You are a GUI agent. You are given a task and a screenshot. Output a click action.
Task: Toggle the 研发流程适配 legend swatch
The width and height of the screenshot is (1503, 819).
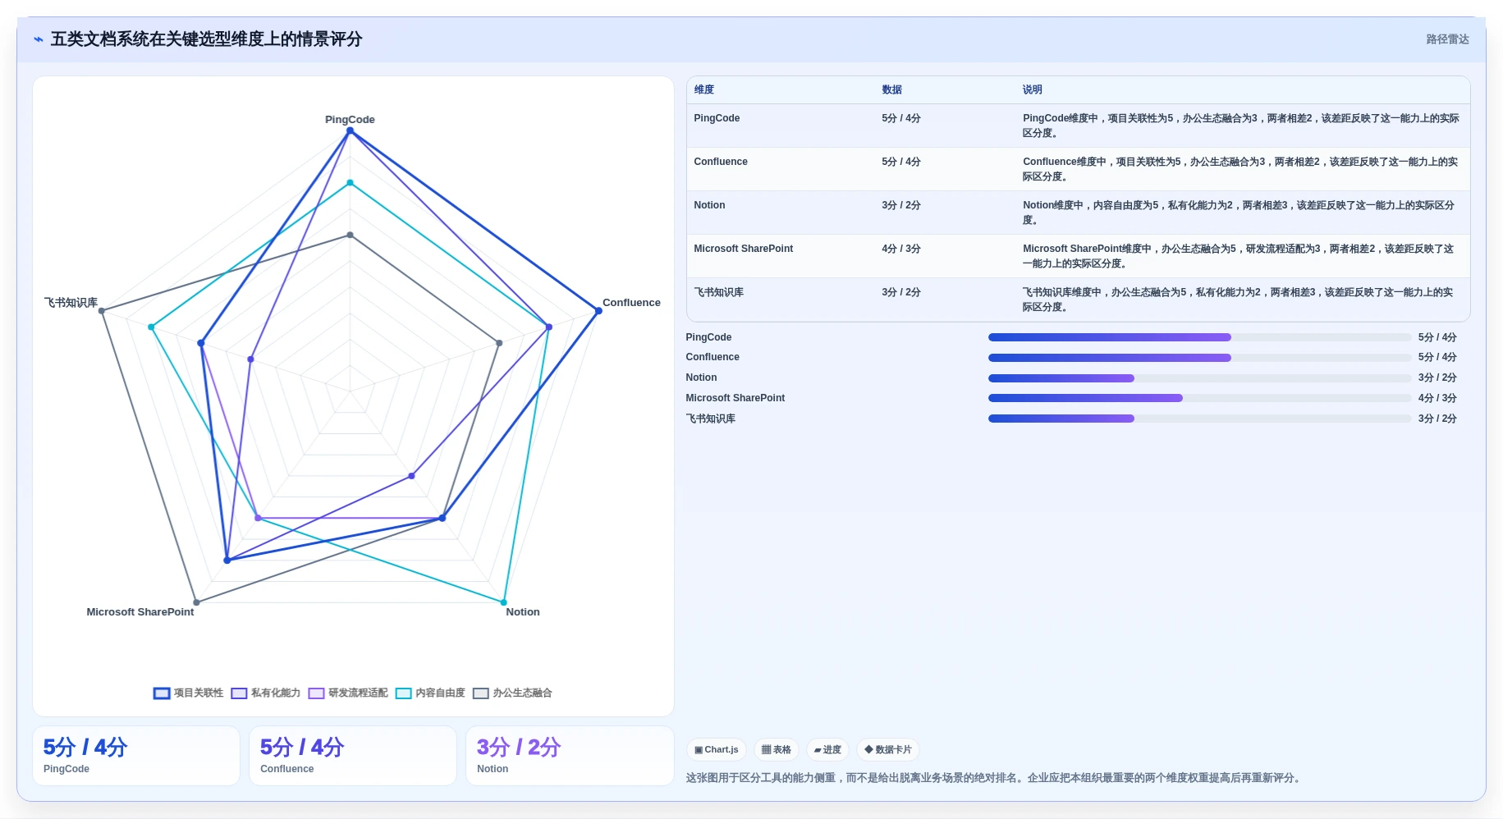[316, 693]
